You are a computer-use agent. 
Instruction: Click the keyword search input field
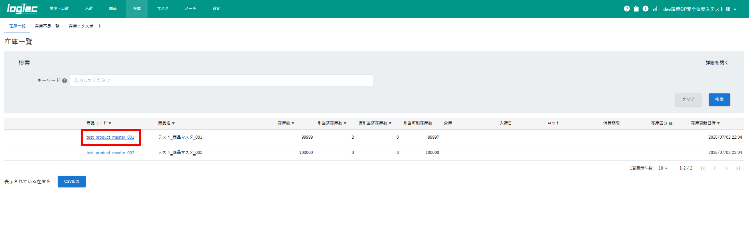(x=221, y=80)
